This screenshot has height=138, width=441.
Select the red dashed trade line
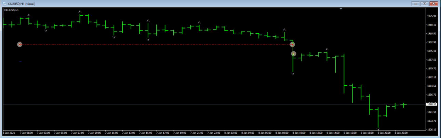(156, 45)
